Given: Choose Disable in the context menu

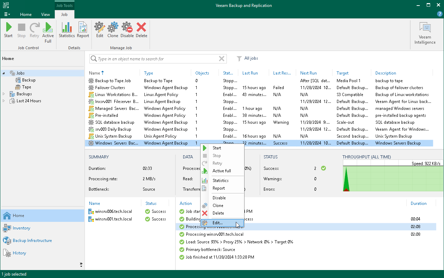Looking at the screenshot, I should (222, 198).
